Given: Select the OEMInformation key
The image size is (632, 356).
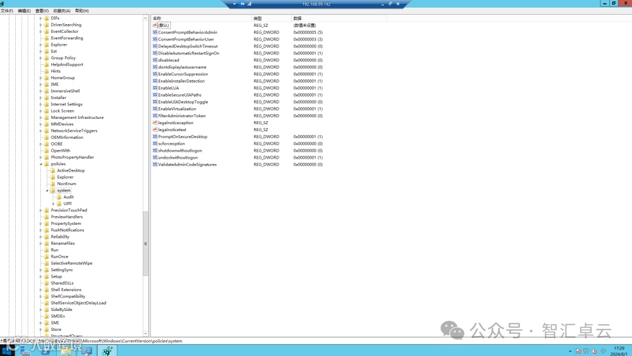Looking at the screenshot, I should [67, 138].
